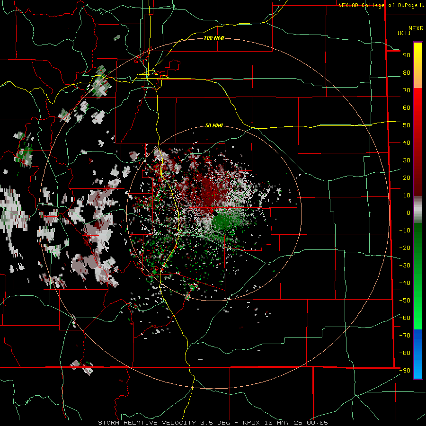Click the KPUX station identifier in caption
426x426 pixels.
point(252,423)
